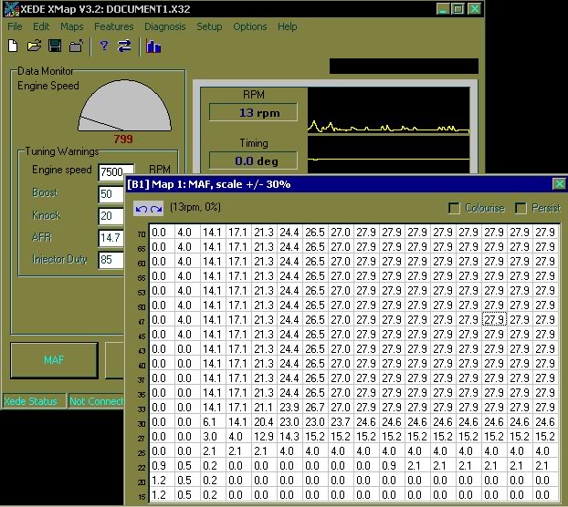
Task: Enable the Colourise checkbox
Action: pos(454,208)
